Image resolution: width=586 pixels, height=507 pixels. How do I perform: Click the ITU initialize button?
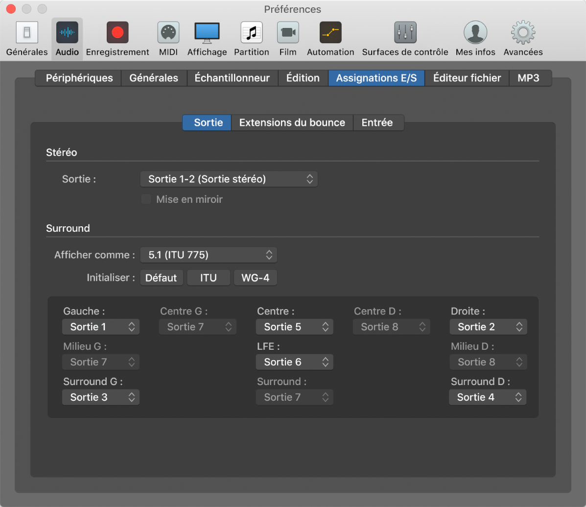[x=208, y=278]
